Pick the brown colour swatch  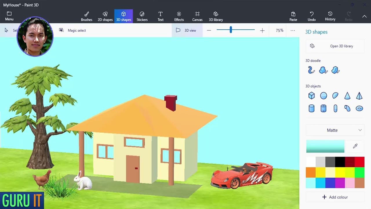tap(359, 183)
